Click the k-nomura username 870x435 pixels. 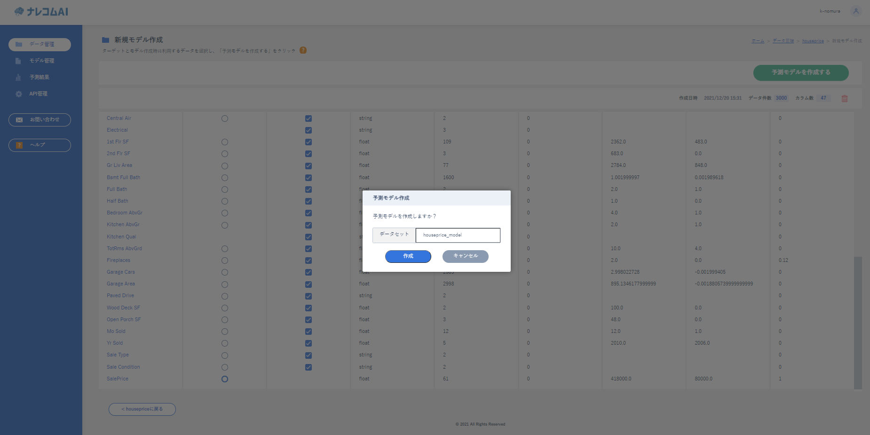click(x=830, y=11)
